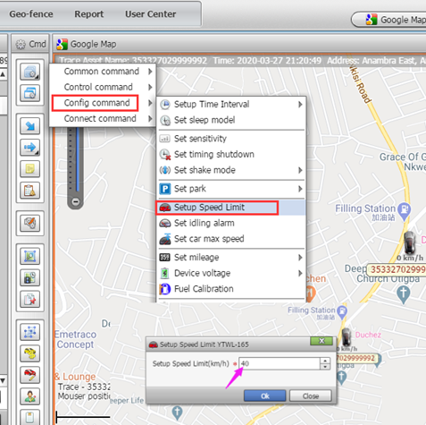Expand the Common command submenu arrow

pyautogui.click(x=150, y=72)
